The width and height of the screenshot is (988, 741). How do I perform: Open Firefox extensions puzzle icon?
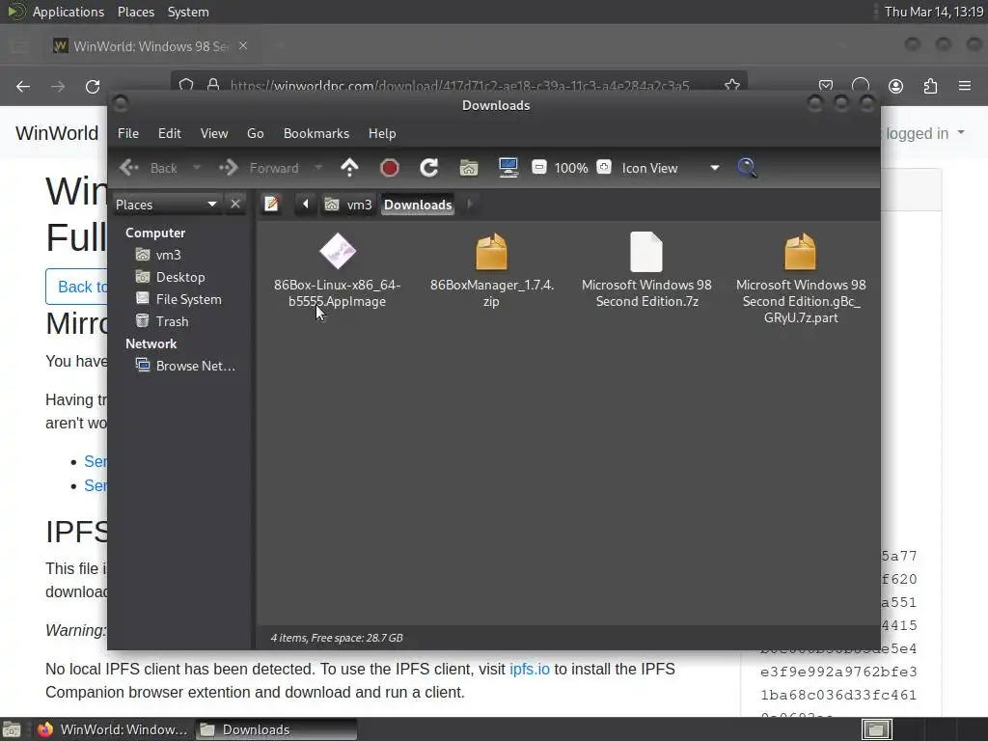coord(931,86)
